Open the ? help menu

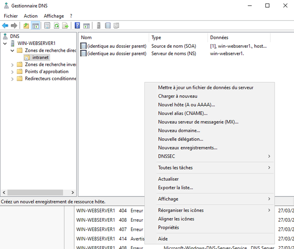71,16
